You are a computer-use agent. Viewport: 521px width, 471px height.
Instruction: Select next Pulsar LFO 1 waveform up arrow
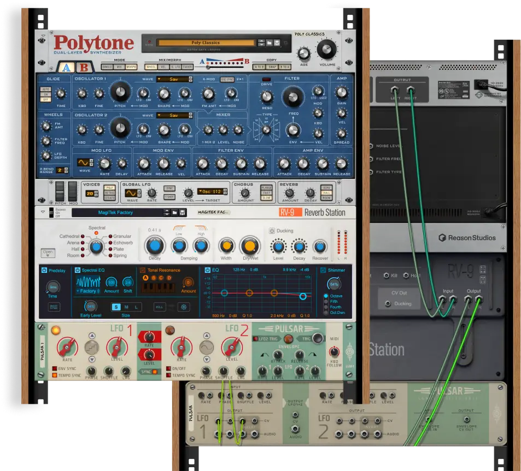click(92, 336)
